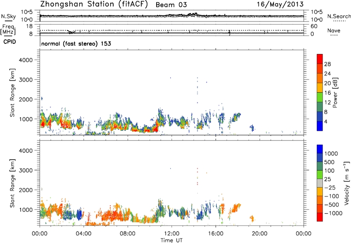Select the light green 25–100 velocity colorbar segment

tap(320, 175)
